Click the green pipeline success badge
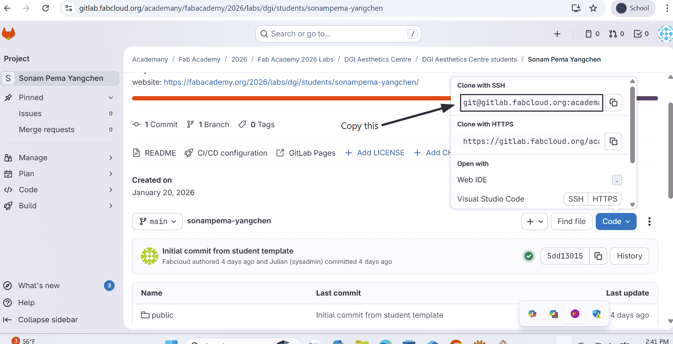Image resolution: width=673 pixels, height=344 pixels. click(529, 256)
